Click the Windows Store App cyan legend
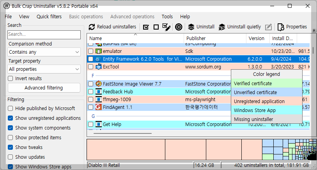This screenshot has width=317, height=170. pyautogui.click(x=267, y=110)
